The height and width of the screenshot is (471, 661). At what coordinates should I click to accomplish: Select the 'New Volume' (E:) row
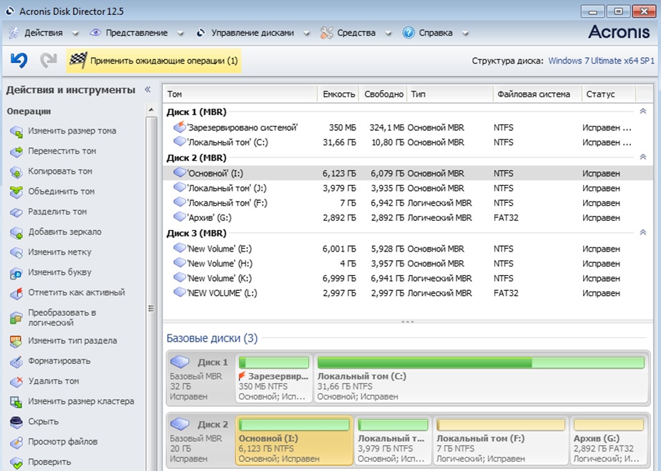point(407,249)
